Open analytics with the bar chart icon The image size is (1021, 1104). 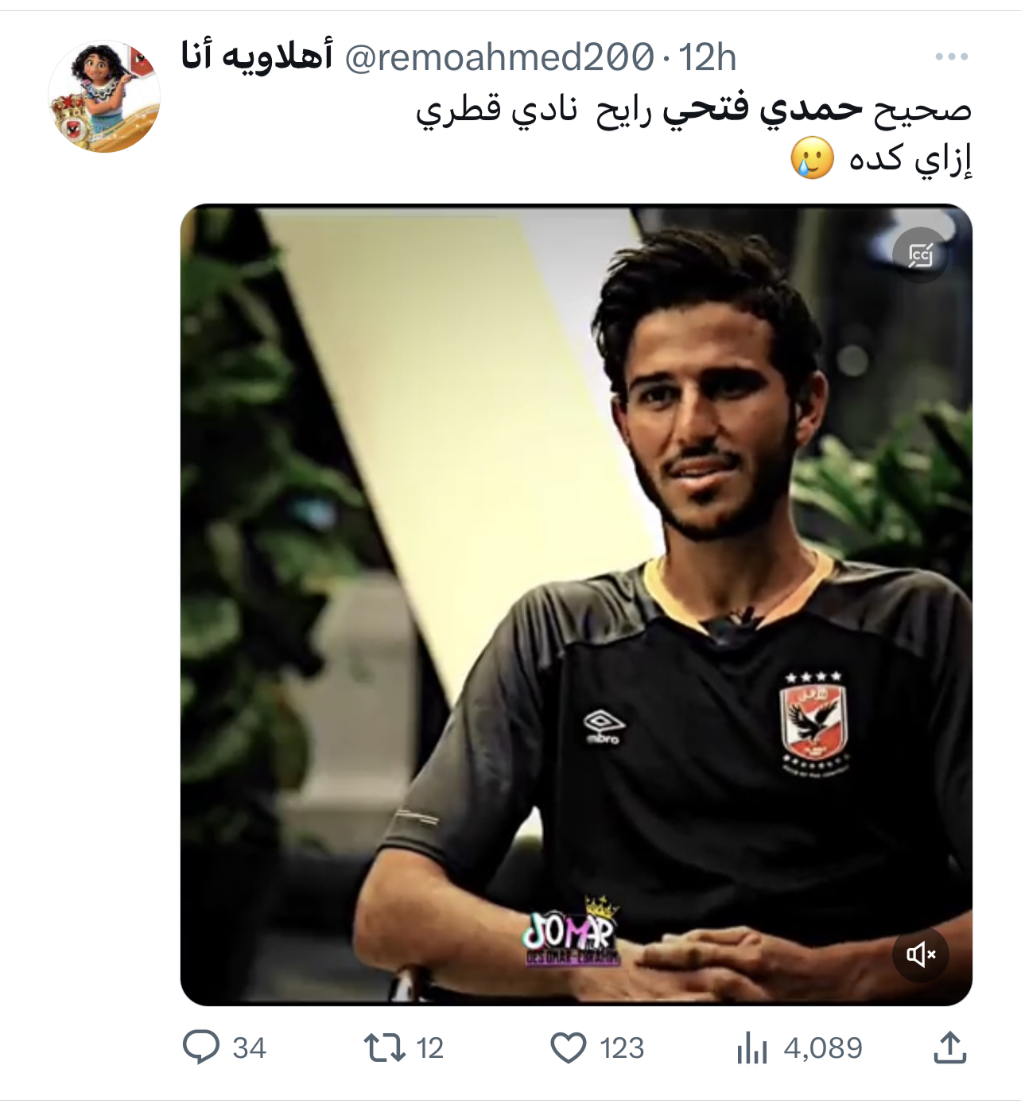tap(751, 1048)
